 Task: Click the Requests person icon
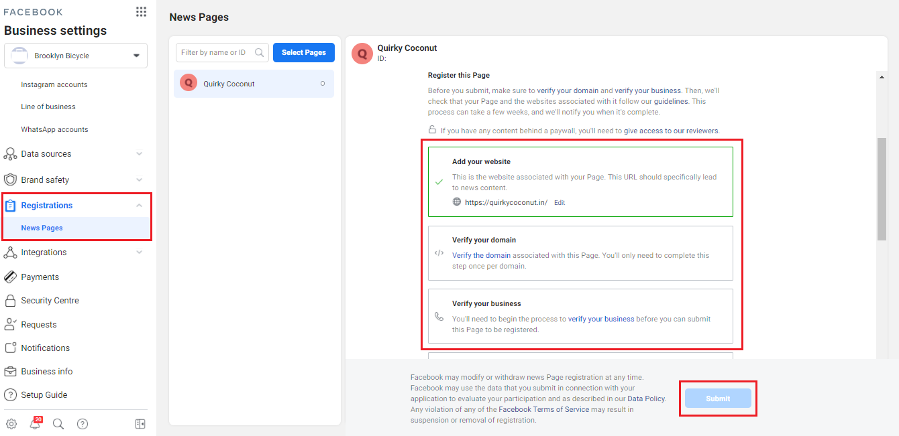pos(10,324)
